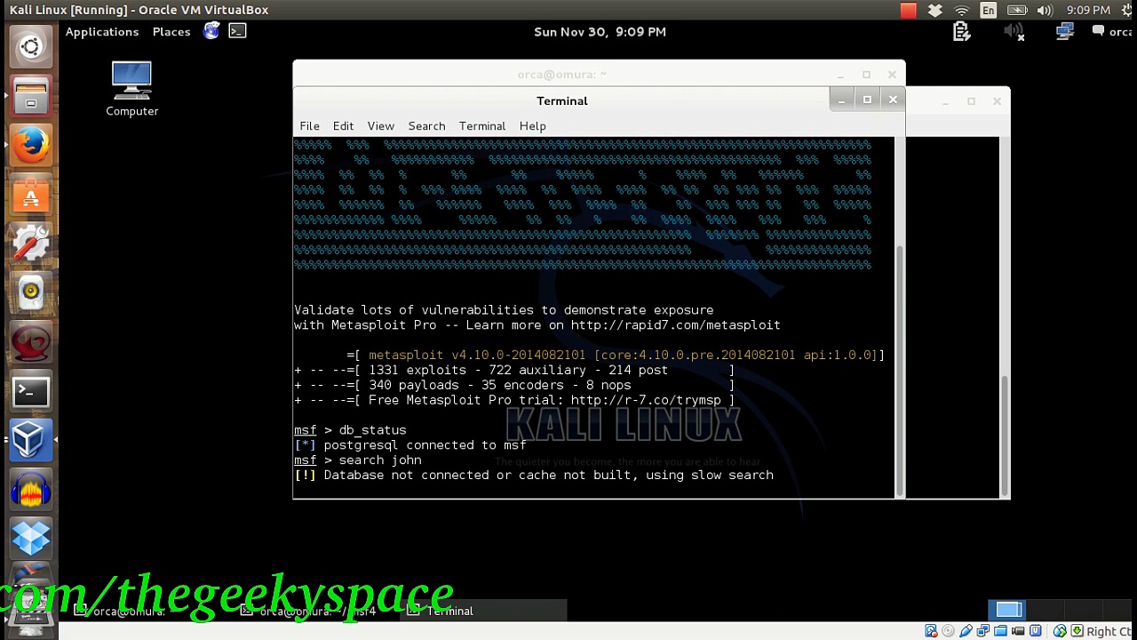Open the Terminal menu item
Screen dimensions: 1137x640
(482, 126)
